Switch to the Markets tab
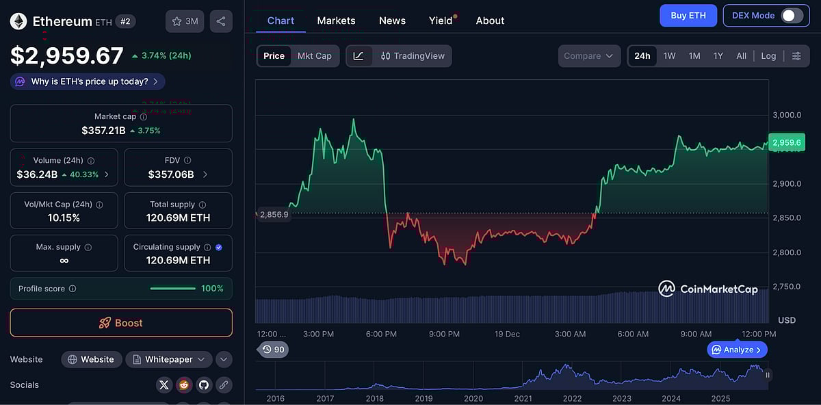This screenshot has width=821, height=405. coord(336,21)
